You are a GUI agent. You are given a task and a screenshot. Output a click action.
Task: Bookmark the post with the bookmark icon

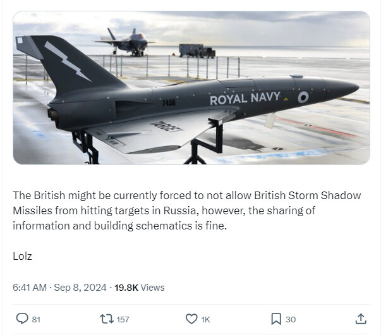tap(276, 319)
